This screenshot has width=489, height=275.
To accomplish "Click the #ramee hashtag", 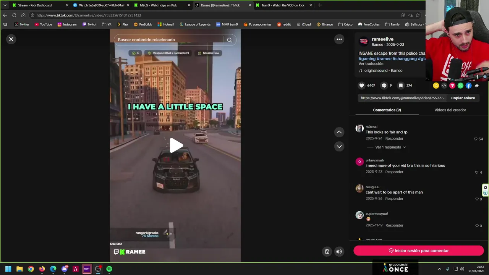I will point(384,59).
